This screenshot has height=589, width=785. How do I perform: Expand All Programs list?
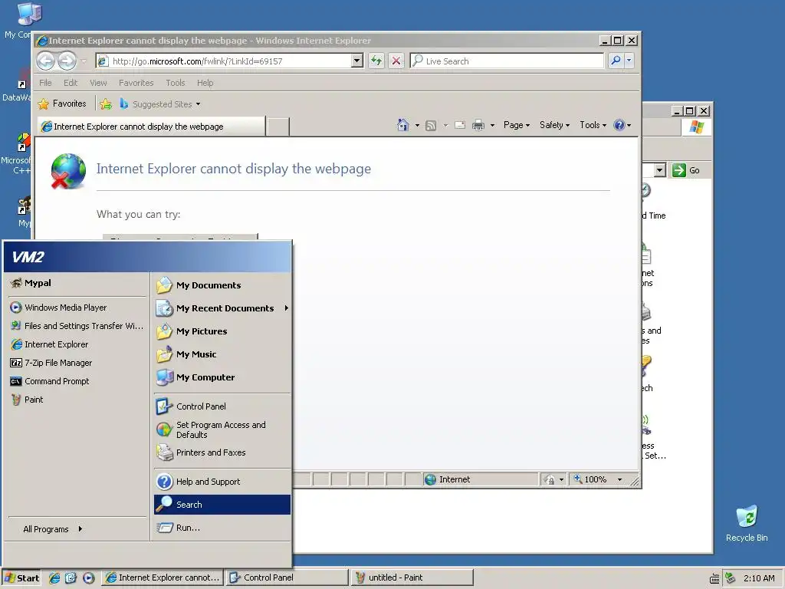pyautogui.click(x=52, y=529)
